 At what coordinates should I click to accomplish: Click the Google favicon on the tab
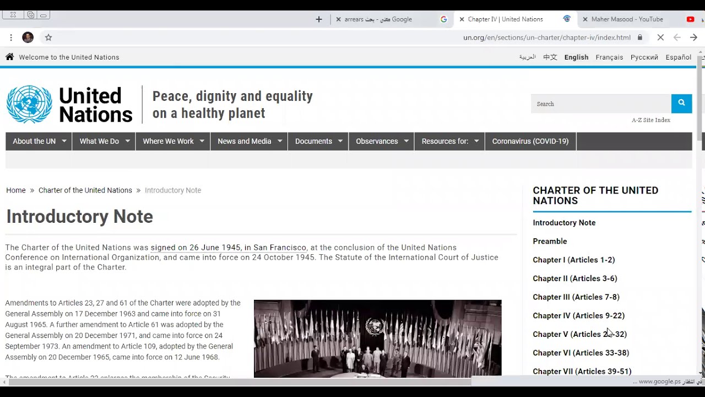443,19
